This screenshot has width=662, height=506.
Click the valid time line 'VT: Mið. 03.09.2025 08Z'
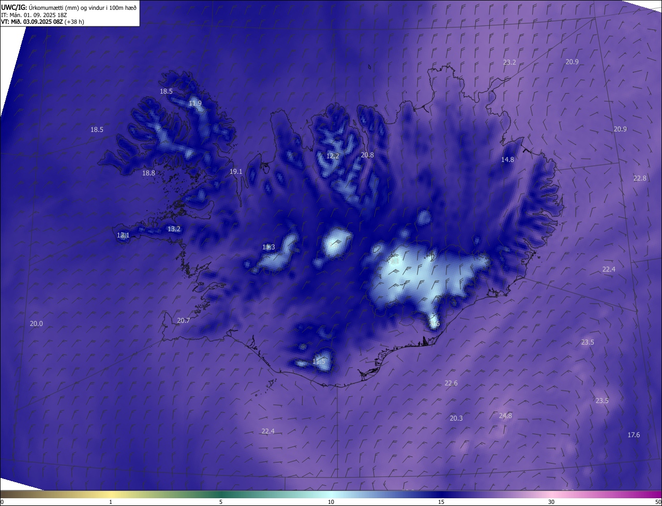click(33, 22)
